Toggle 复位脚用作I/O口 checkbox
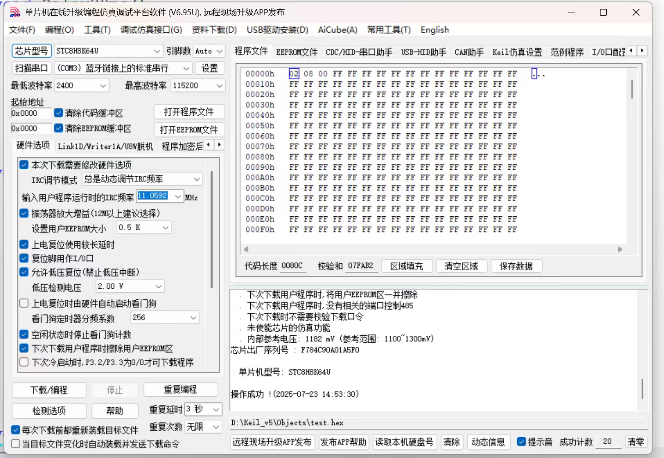The height and width of the screenshot is (458, 664). click(x=24, y=258)
